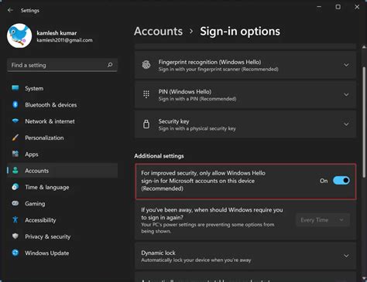This screenshot has width=367, height=282.
Task: Click the Accounts breadcrumb link
Action: point(158,32)
